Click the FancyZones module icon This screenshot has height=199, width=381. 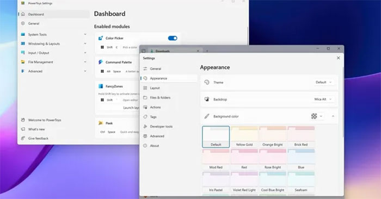[x=101, y=86]
